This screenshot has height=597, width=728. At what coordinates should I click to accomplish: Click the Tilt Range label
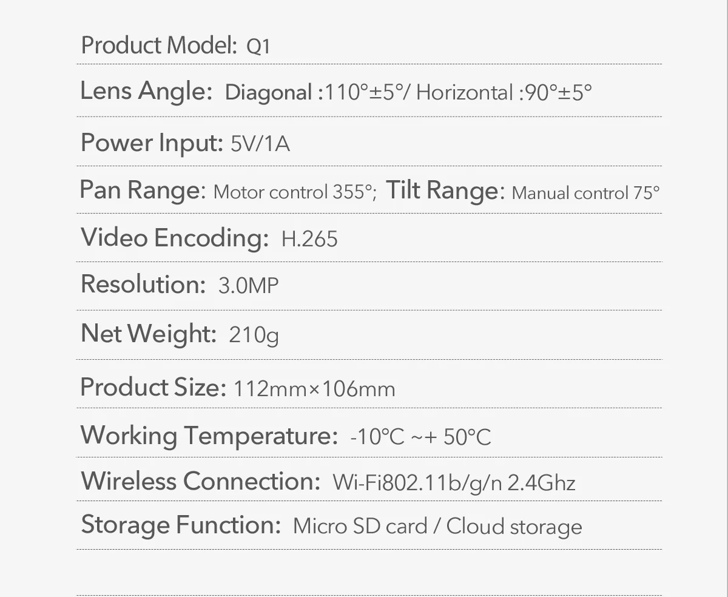445,190
